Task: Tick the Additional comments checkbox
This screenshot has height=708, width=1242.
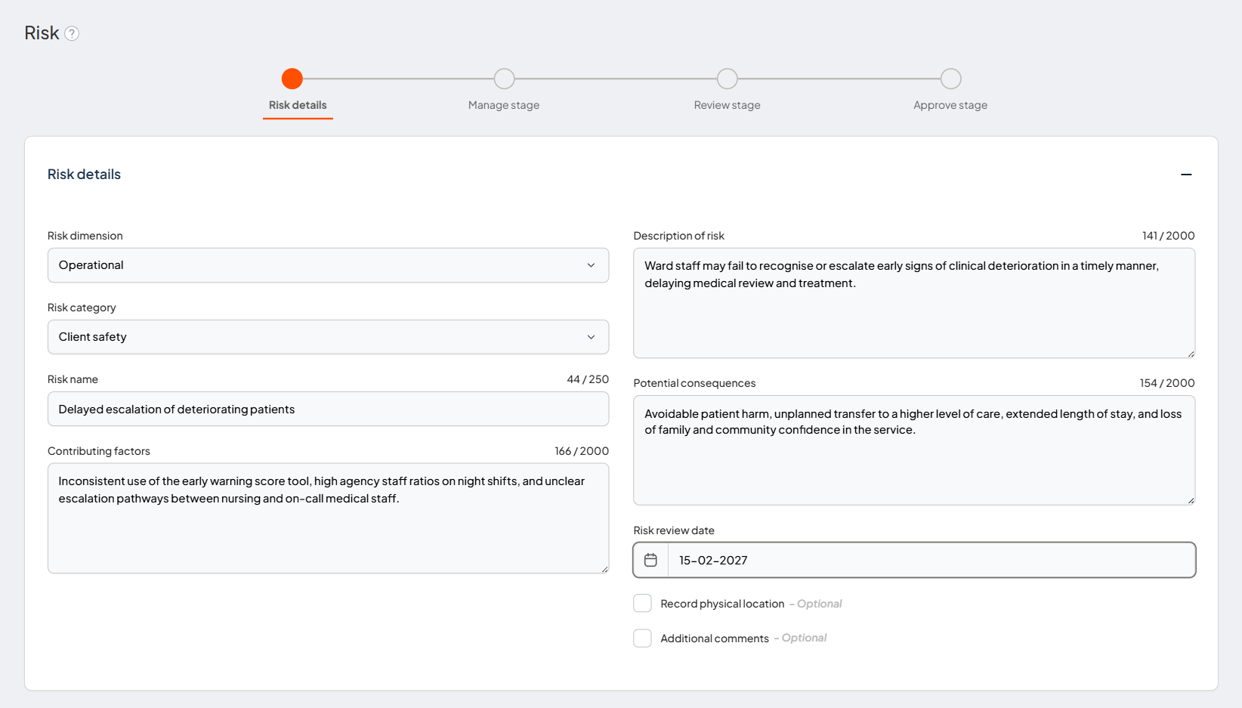Action: (x=643, y=638)
